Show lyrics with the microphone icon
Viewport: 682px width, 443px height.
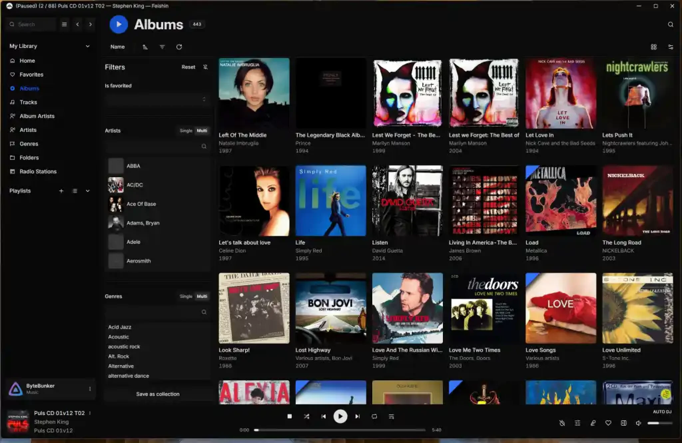593,423
